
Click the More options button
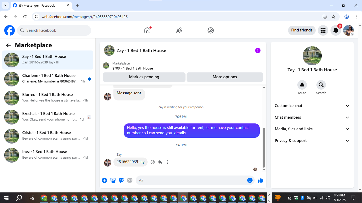coord(225,77)
